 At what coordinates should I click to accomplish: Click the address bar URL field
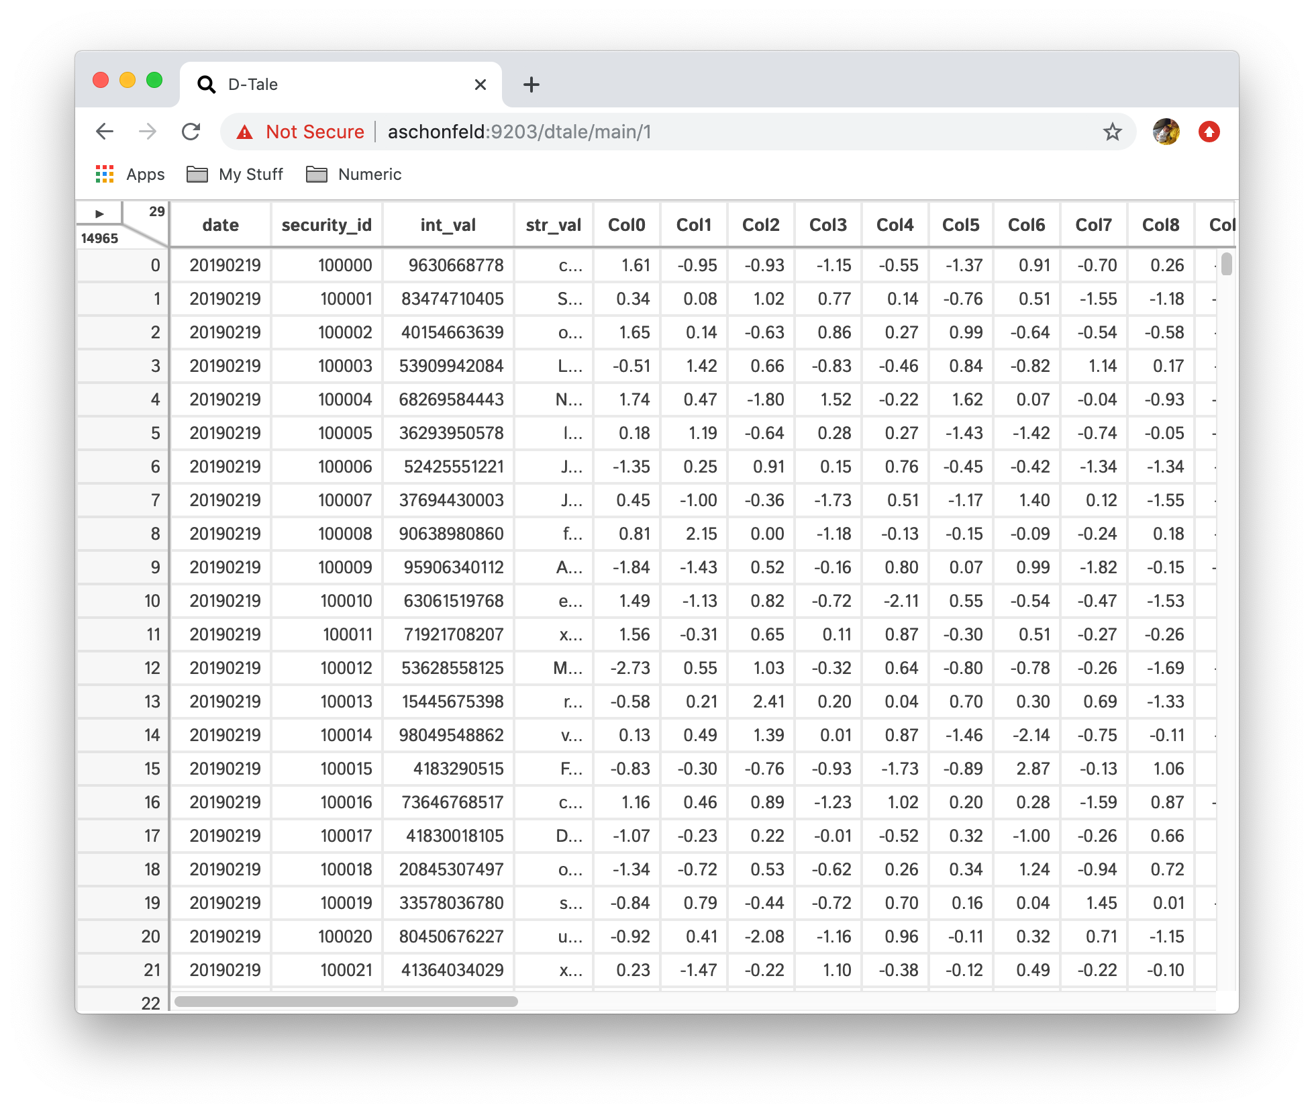[x=671, y=132]
